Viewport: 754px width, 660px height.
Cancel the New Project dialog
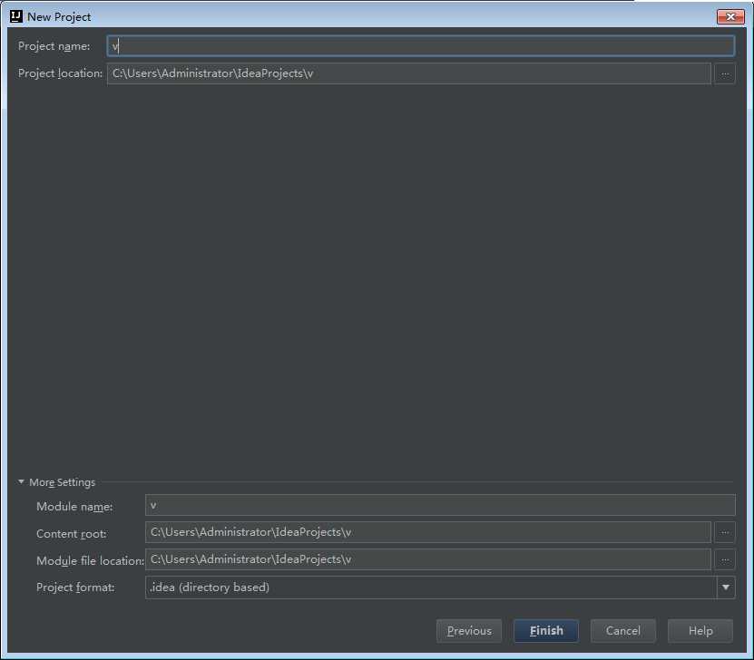[x=622, y=631]
